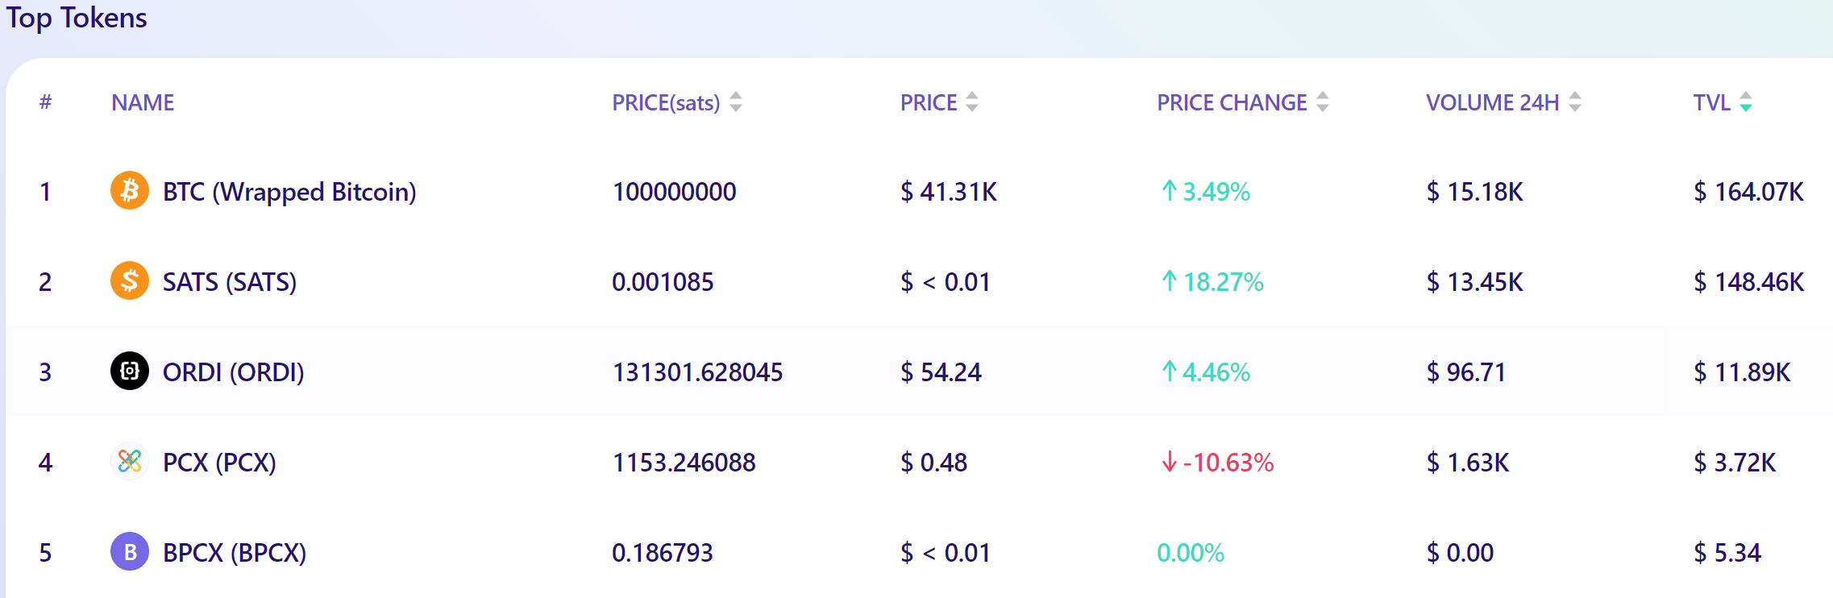Click the black ORDI token icon
This screenshot has width=1833, height=598.
click(129, 372)
